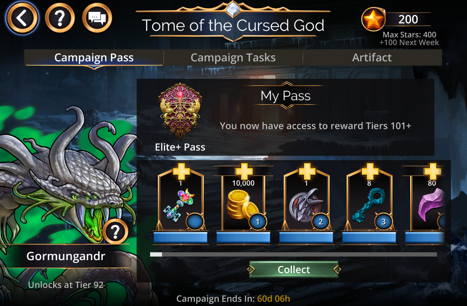Screen dimensions: 467x306
Task: Open help with the top question mark icon
Action: (x=60, y=18)
